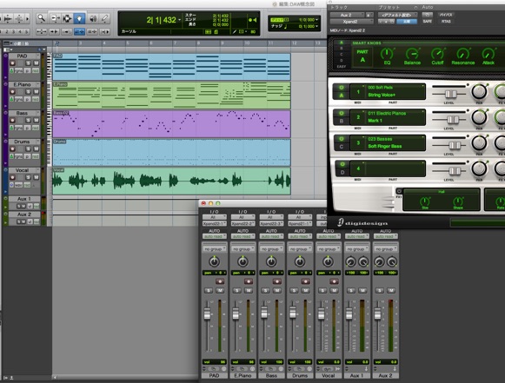This screenshot has width=505, height=383.
Task: Click the blue Compare button in plug-in header
Action: click(x=407, y=22)
